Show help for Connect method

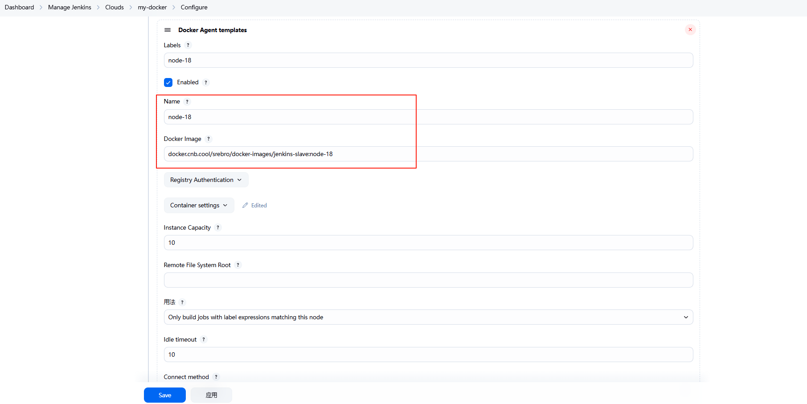coord(216,377)
